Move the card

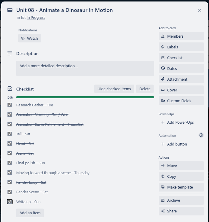coord(181,166)
